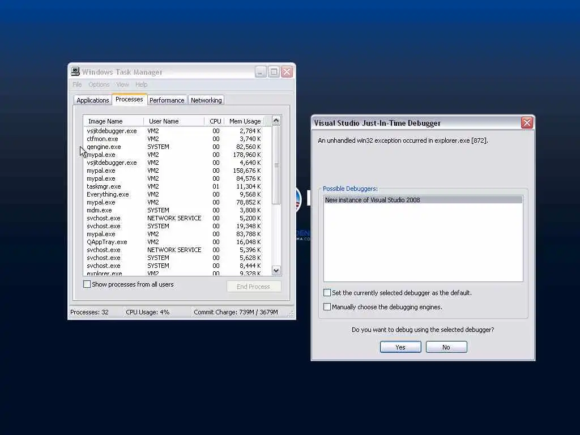Switch to the Networking tab
The height and width of the screenshot is (435, 580).
(x=206, y=100)
